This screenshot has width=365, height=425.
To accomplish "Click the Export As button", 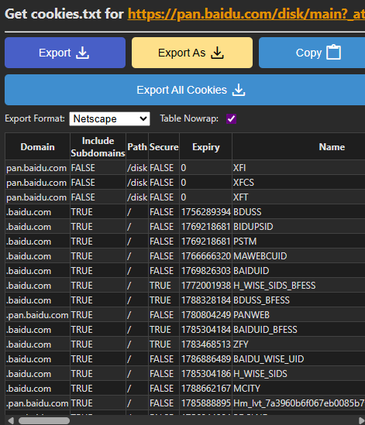I will (x=192, y=53).
